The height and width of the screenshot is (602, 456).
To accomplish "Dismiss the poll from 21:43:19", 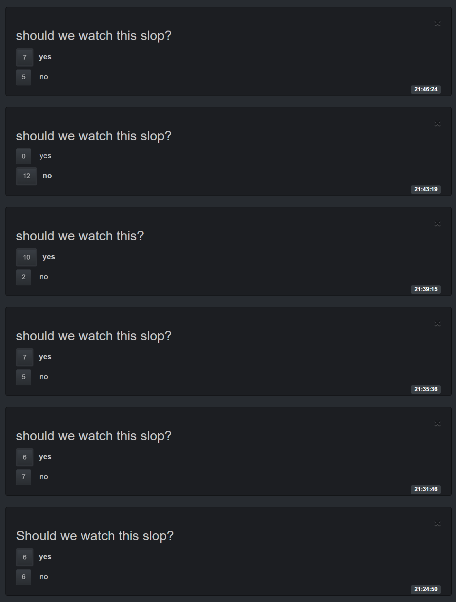I will pos(437,124).
